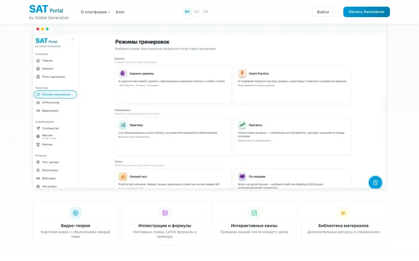Click the Тест центры location pin icon
419x261 pixels.
(38, 162)
